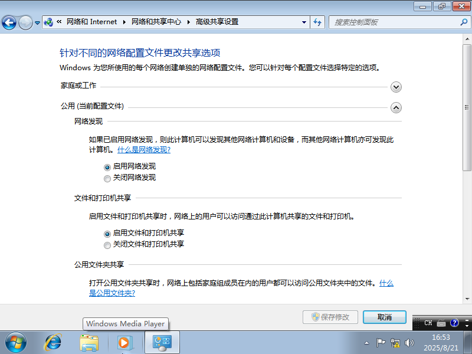Select 启用文件和打印机共享 radio button
The image size is (472, 354).
pyautogui.click(x=107, y=234)
